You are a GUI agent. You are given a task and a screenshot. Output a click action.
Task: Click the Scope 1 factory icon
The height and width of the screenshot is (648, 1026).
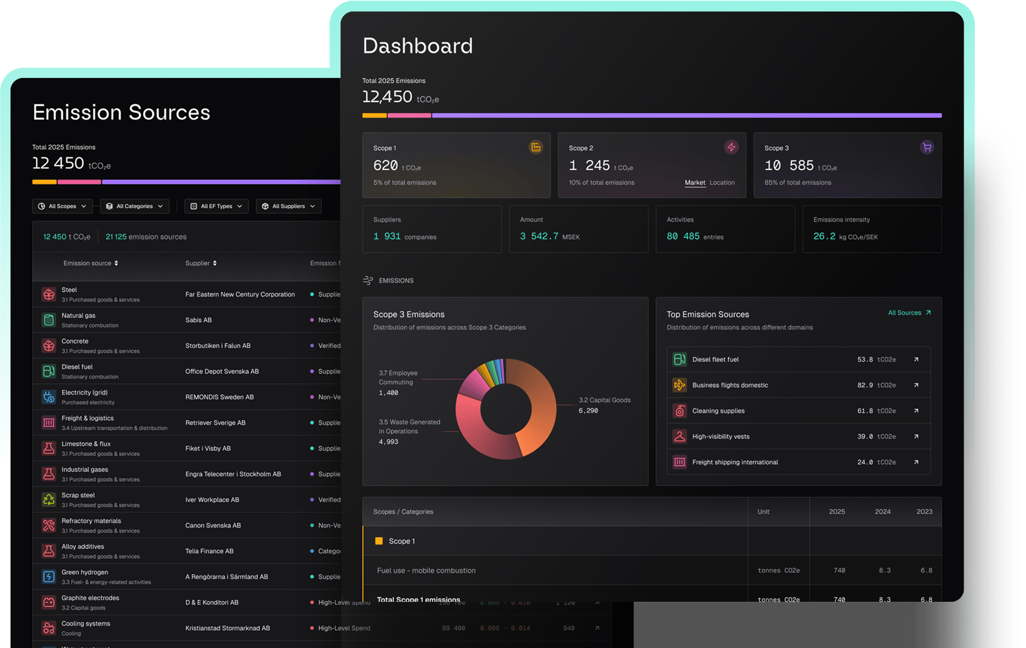536,147
